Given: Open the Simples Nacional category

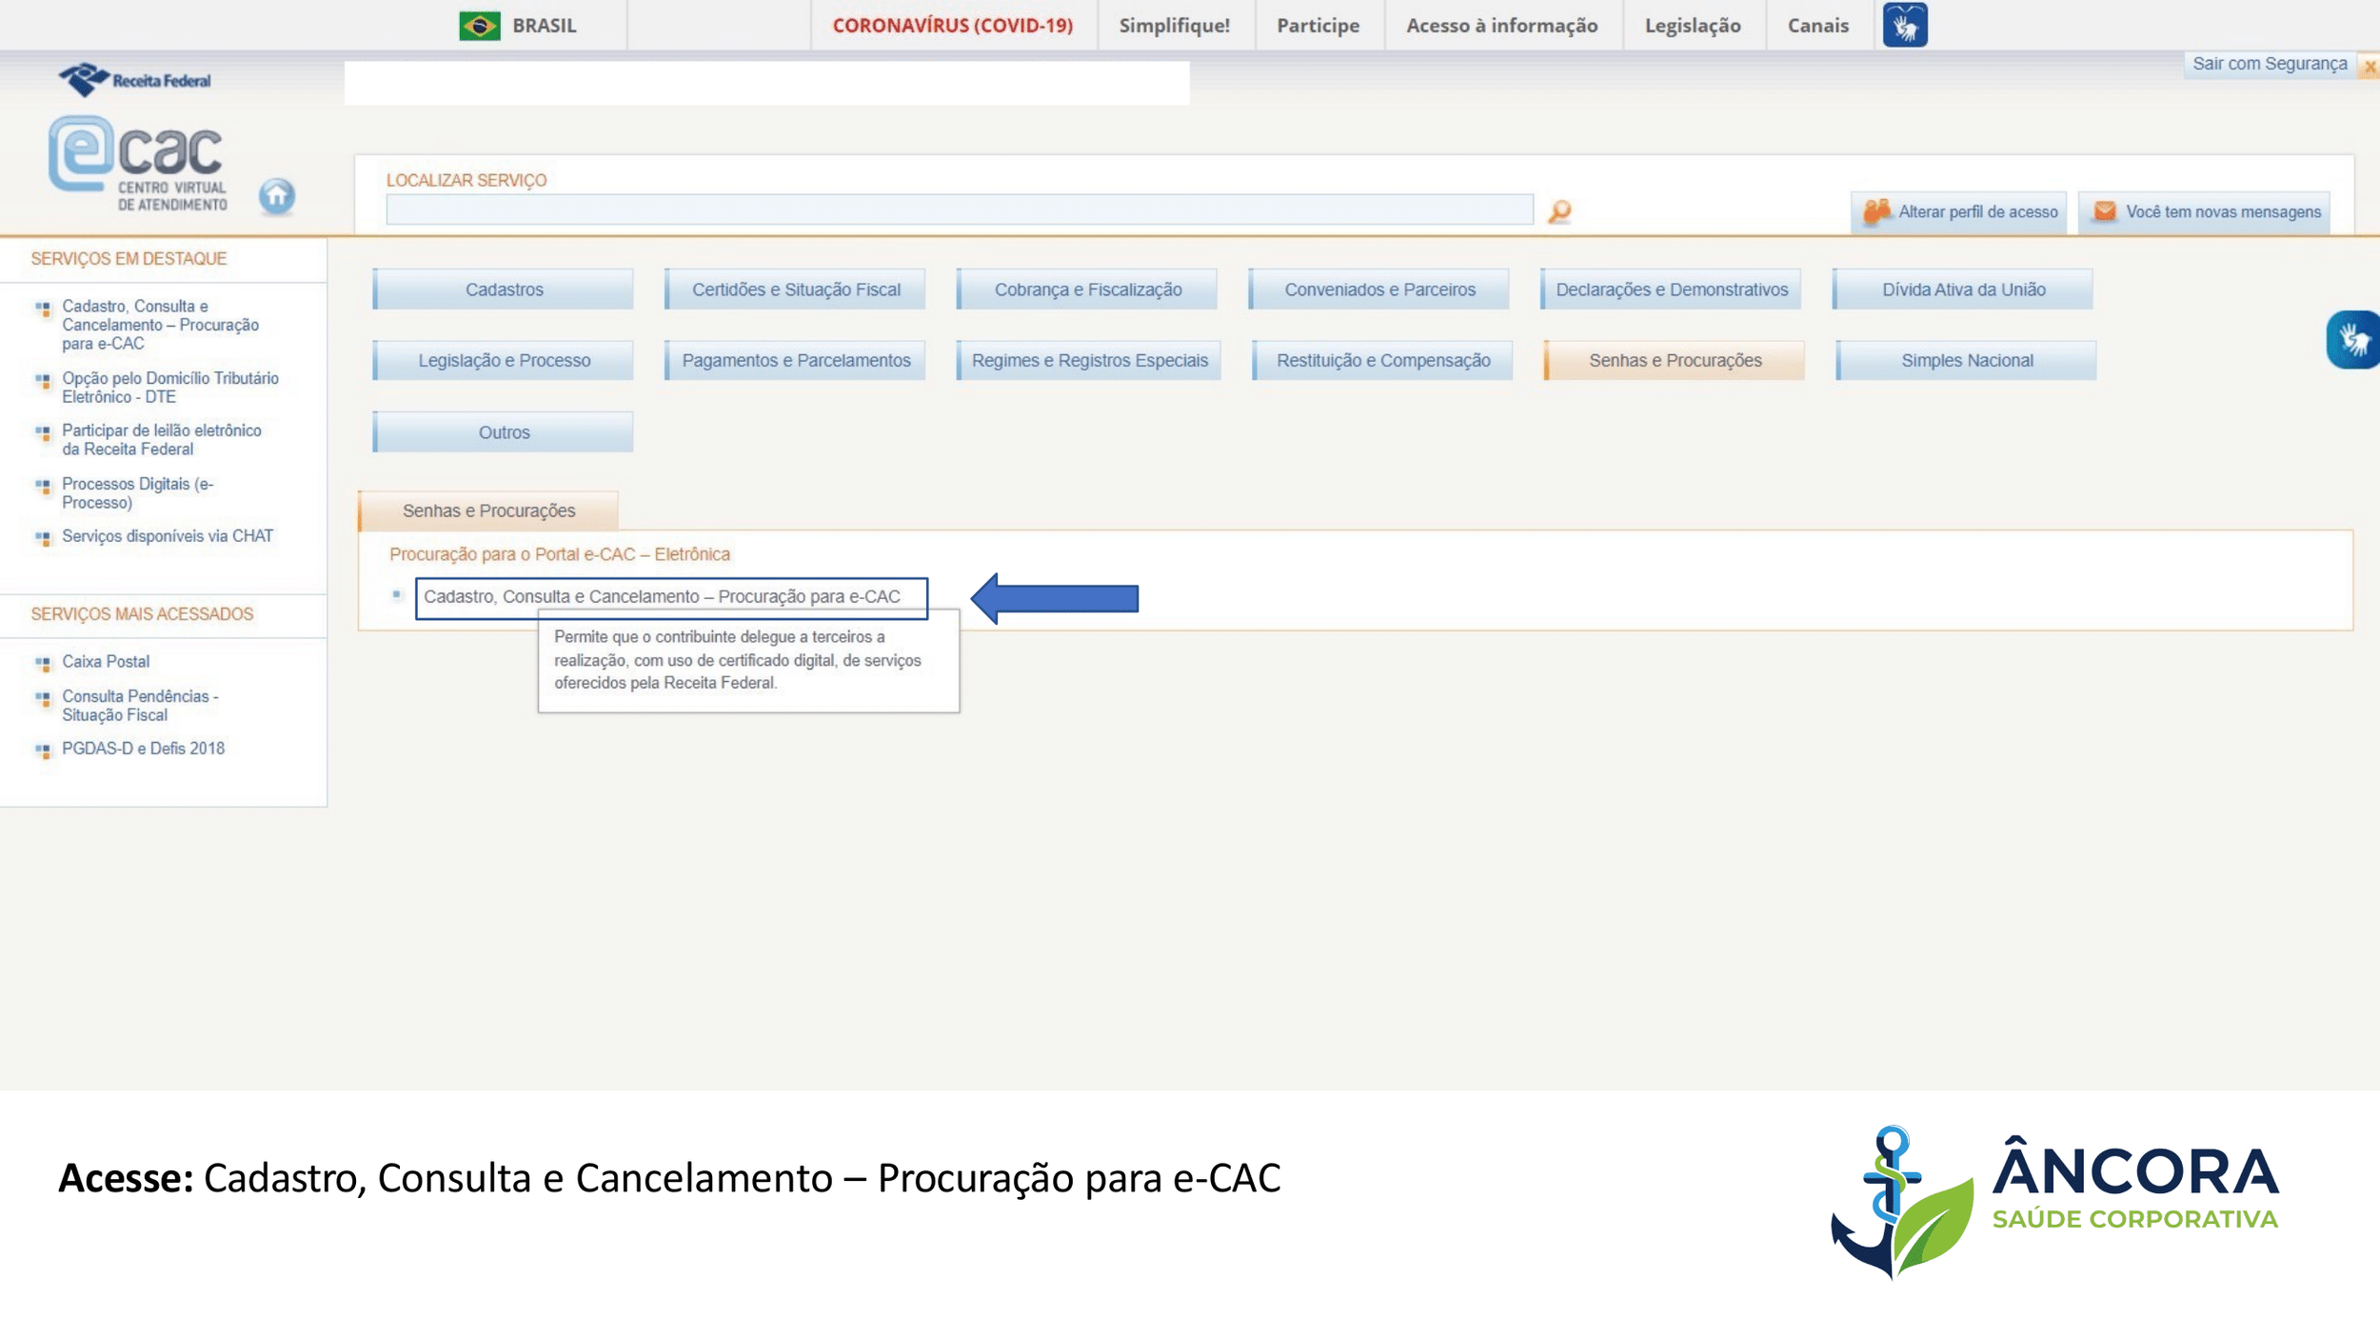Looking at the screenshot, I should point(1967,361).
